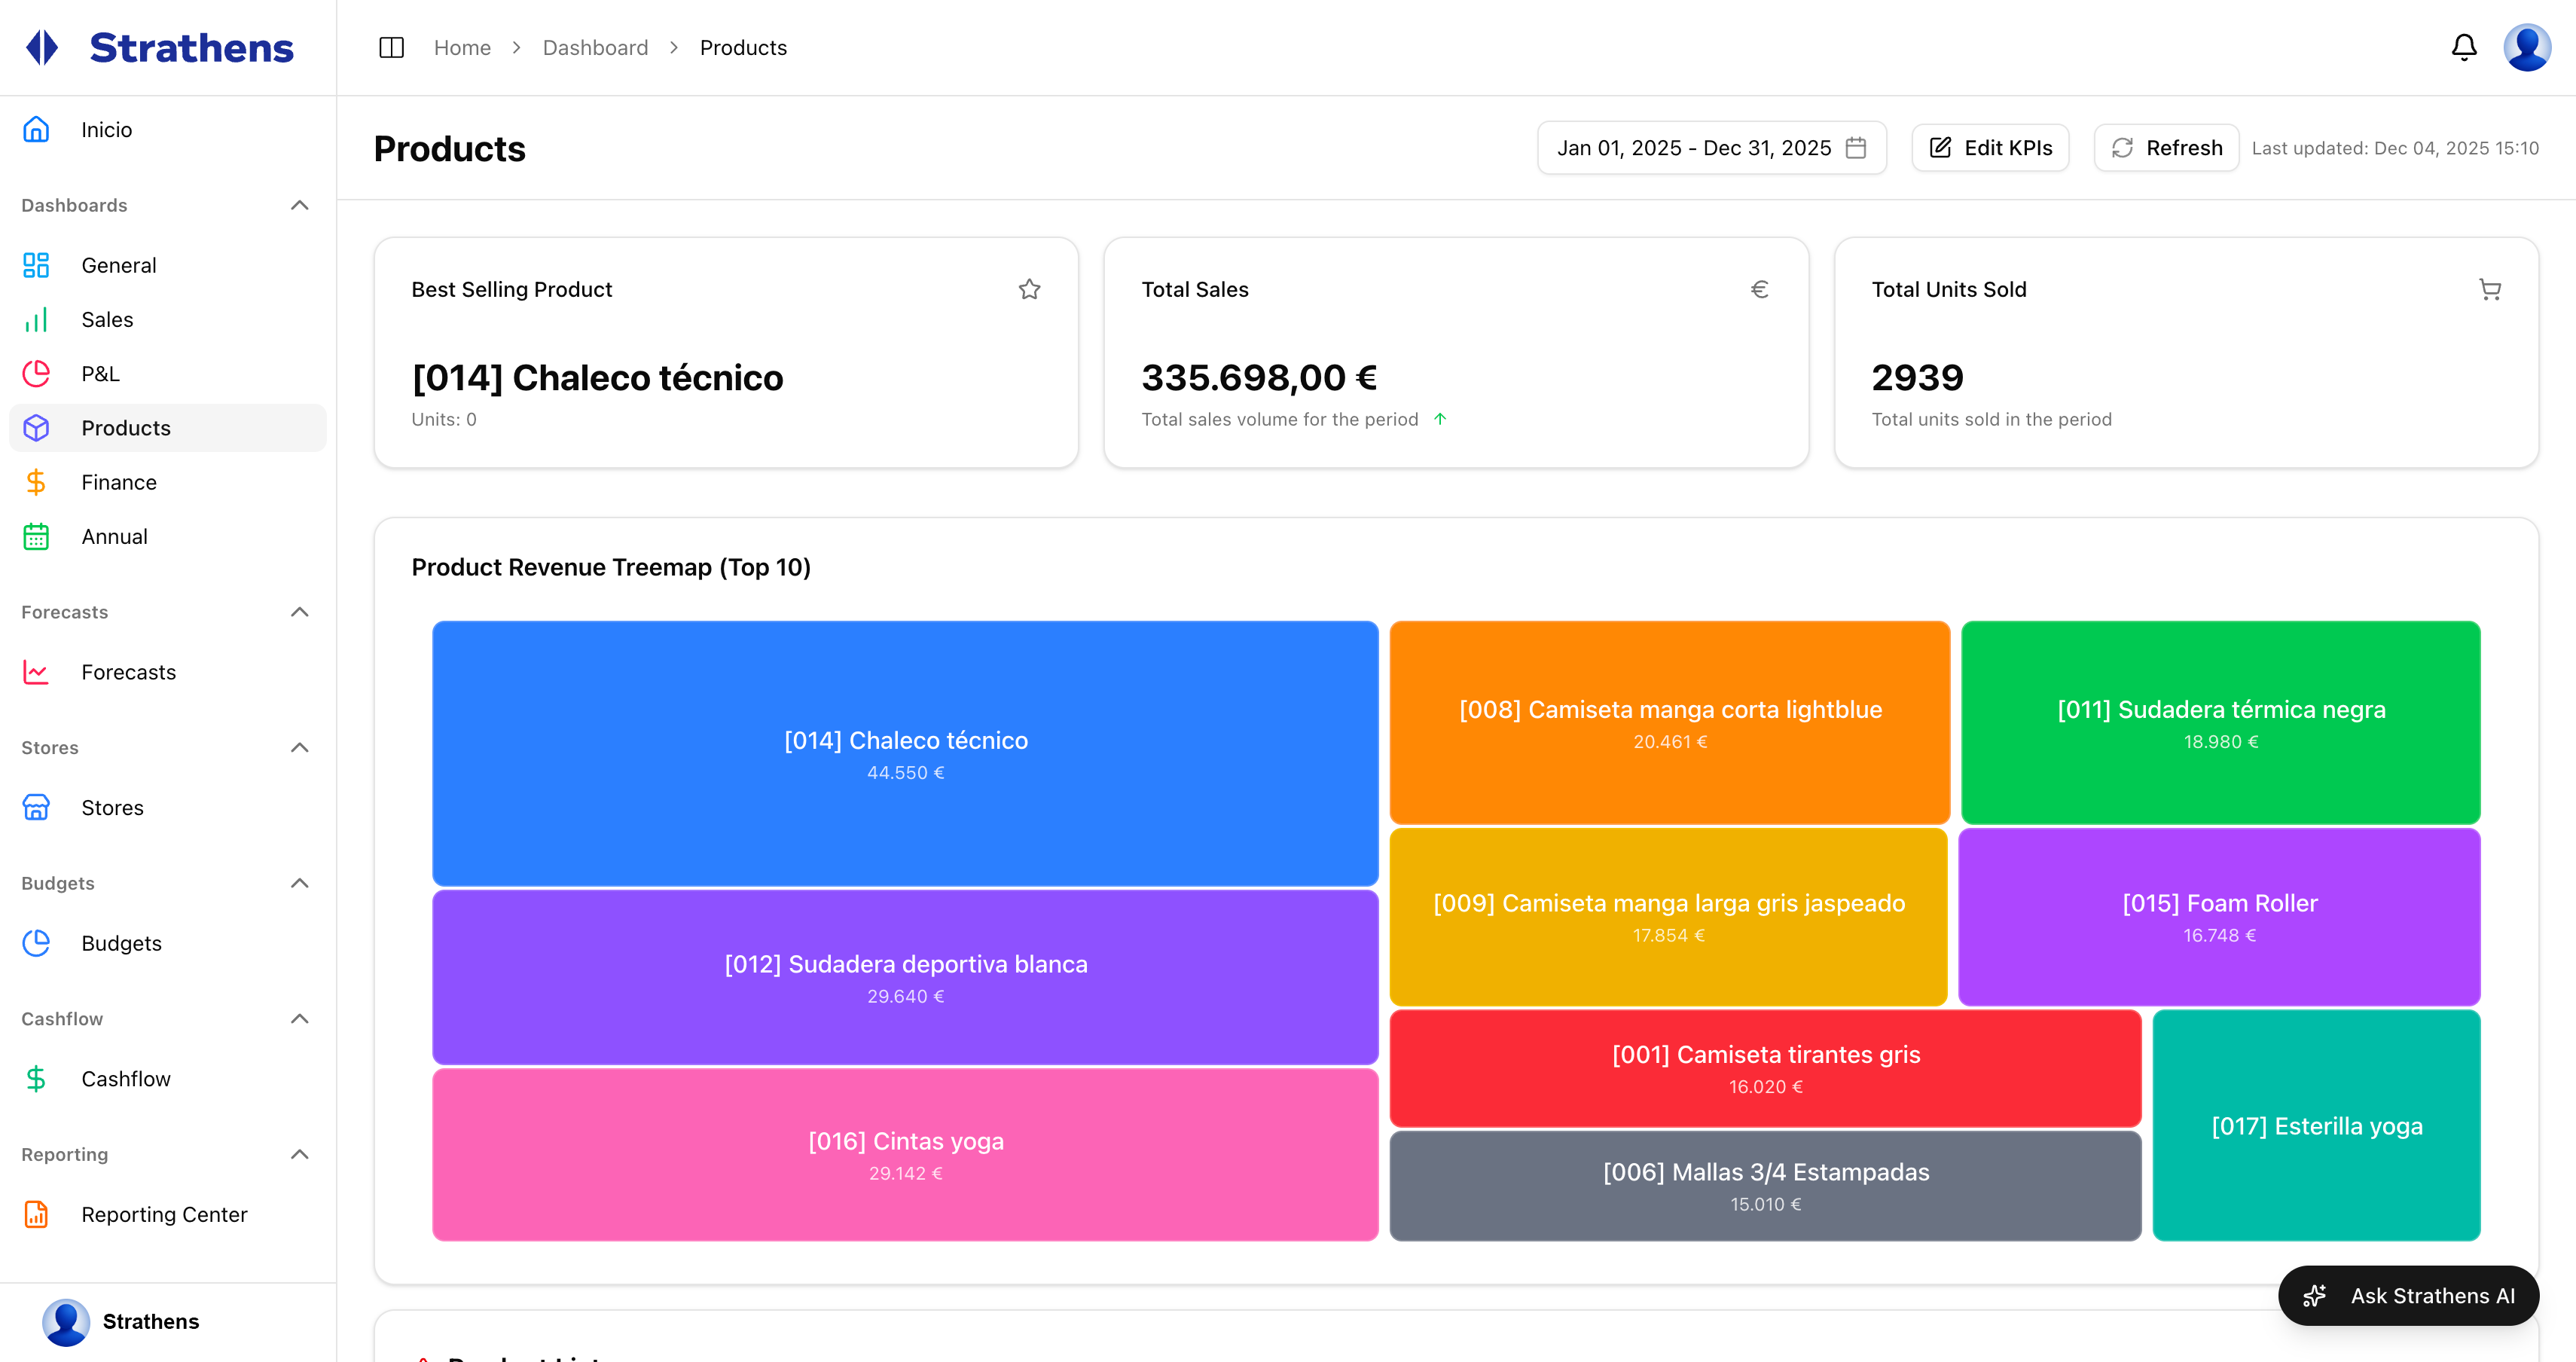Image resolution: width=2576 pixels, height=1362 pixels.
Task: Click the Strathens logo icon
Action: coord(42,47)
